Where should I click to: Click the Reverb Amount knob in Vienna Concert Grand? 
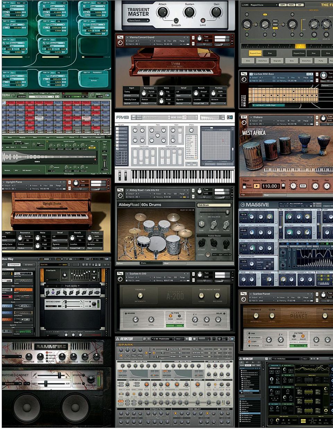point(196,93)
